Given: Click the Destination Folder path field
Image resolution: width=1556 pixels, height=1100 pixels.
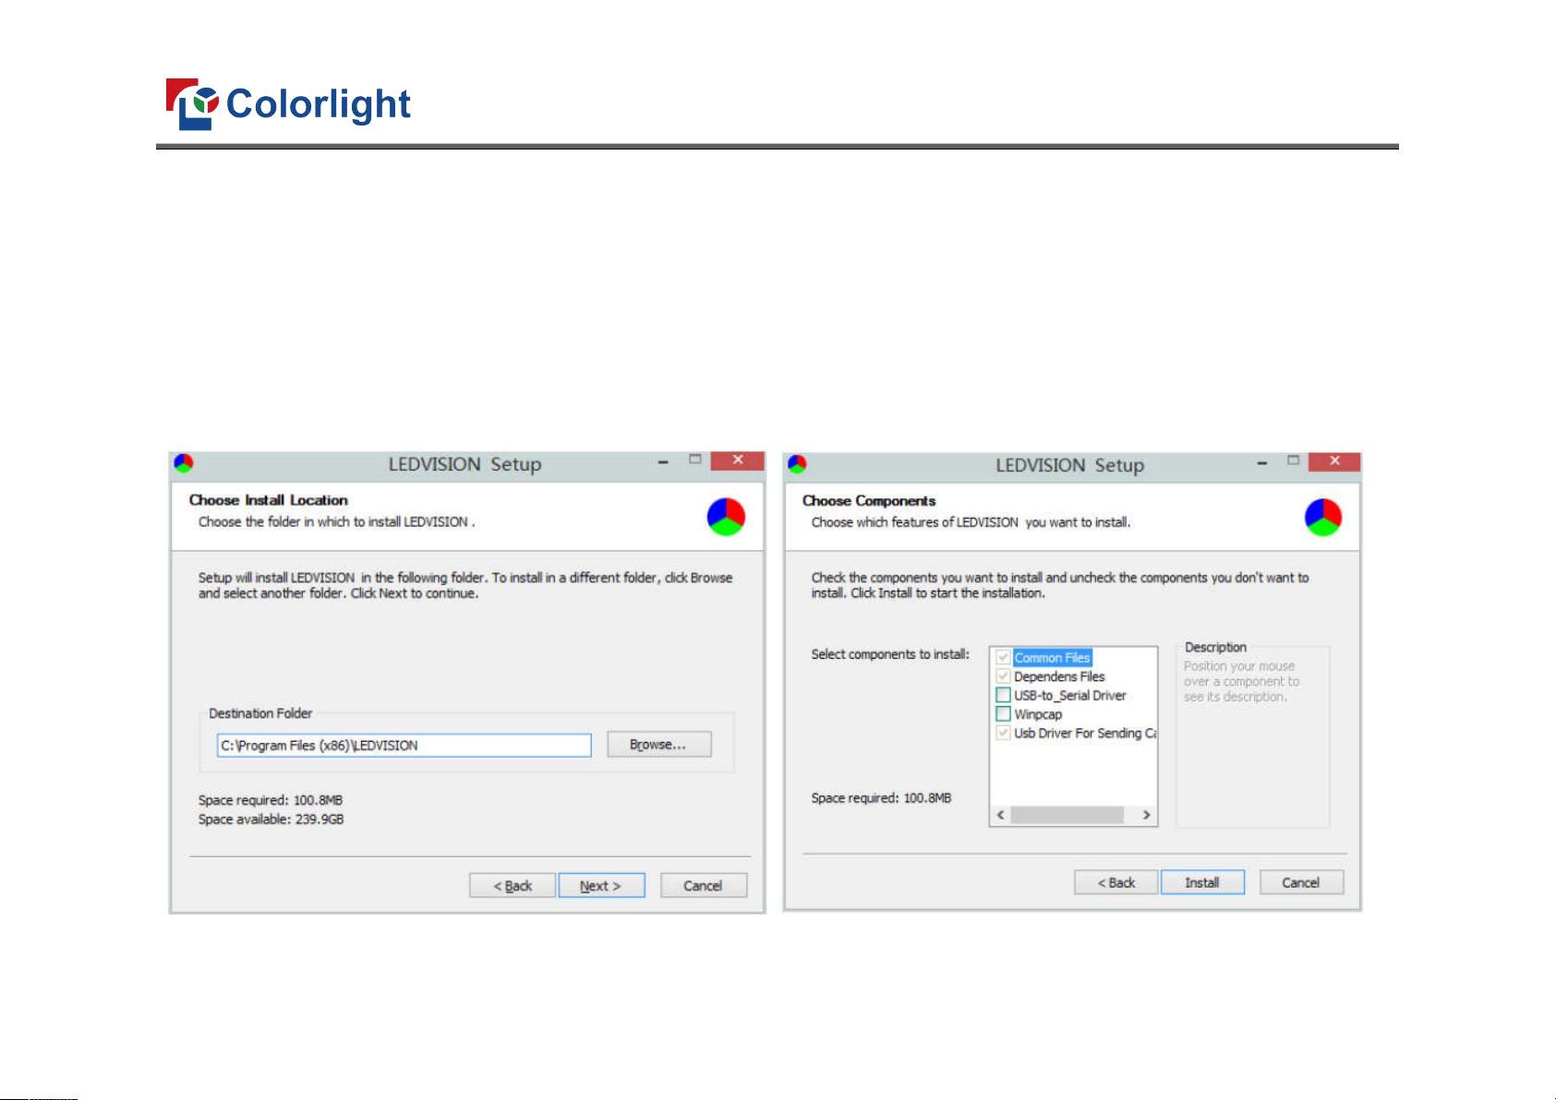Looking at the screenshot, I should click(x=404, y=746).
